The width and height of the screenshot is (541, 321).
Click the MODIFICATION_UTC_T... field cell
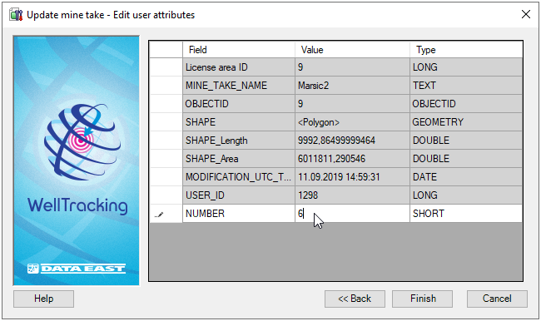point(239,177)
